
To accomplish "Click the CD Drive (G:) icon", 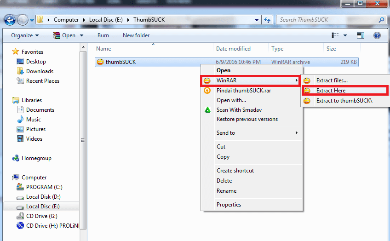I will [x=20, y=216].
